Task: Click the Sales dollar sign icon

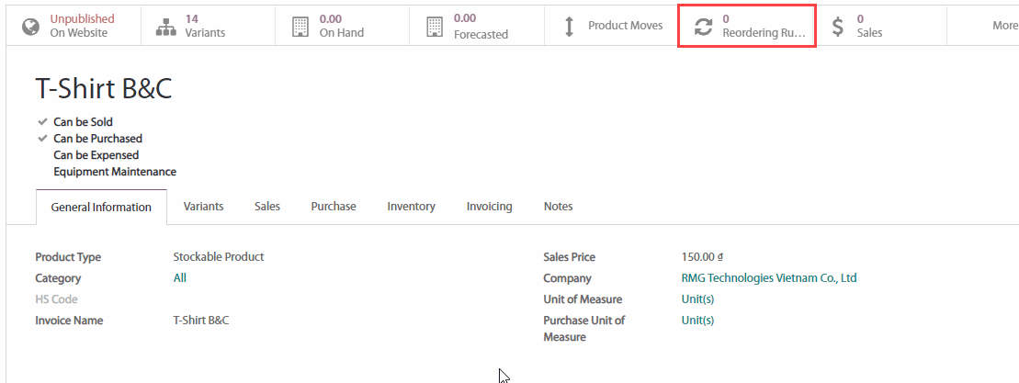Action: tap(837, 27)
